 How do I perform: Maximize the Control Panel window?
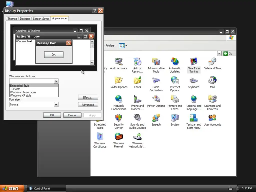coord(227,31)
